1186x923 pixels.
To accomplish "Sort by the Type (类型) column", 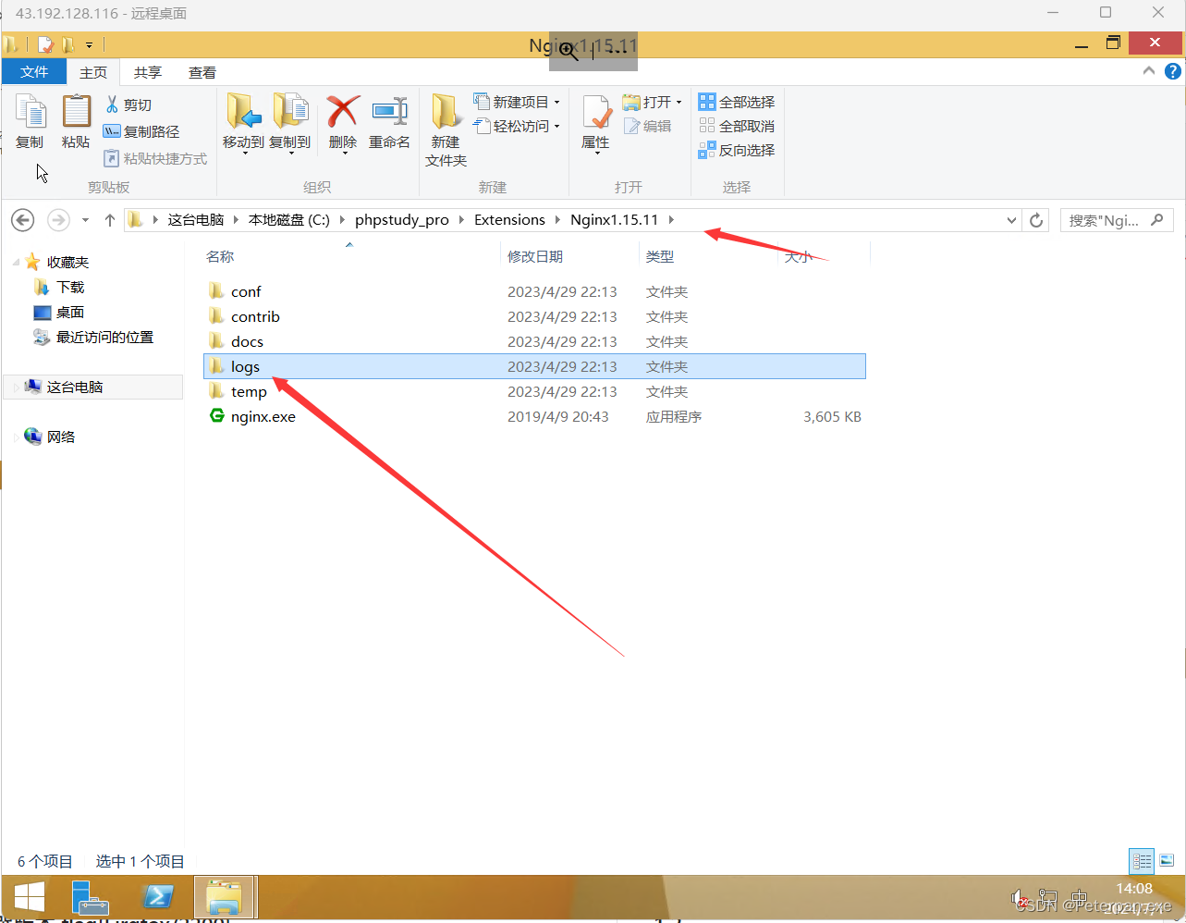I will (660, 256).
